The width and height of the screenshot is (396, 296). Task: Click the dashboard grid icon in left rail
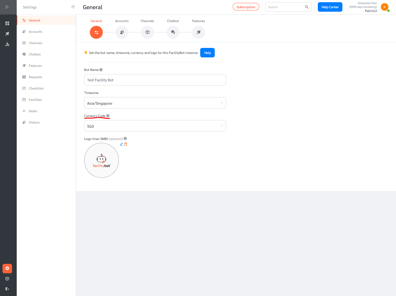click(7, 23)
